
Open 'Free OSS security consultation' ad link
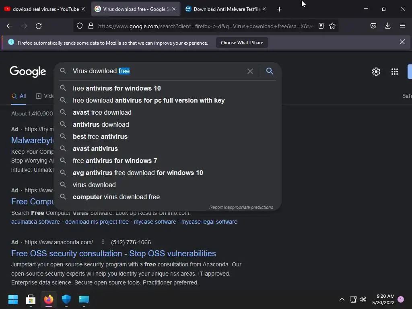113,253
